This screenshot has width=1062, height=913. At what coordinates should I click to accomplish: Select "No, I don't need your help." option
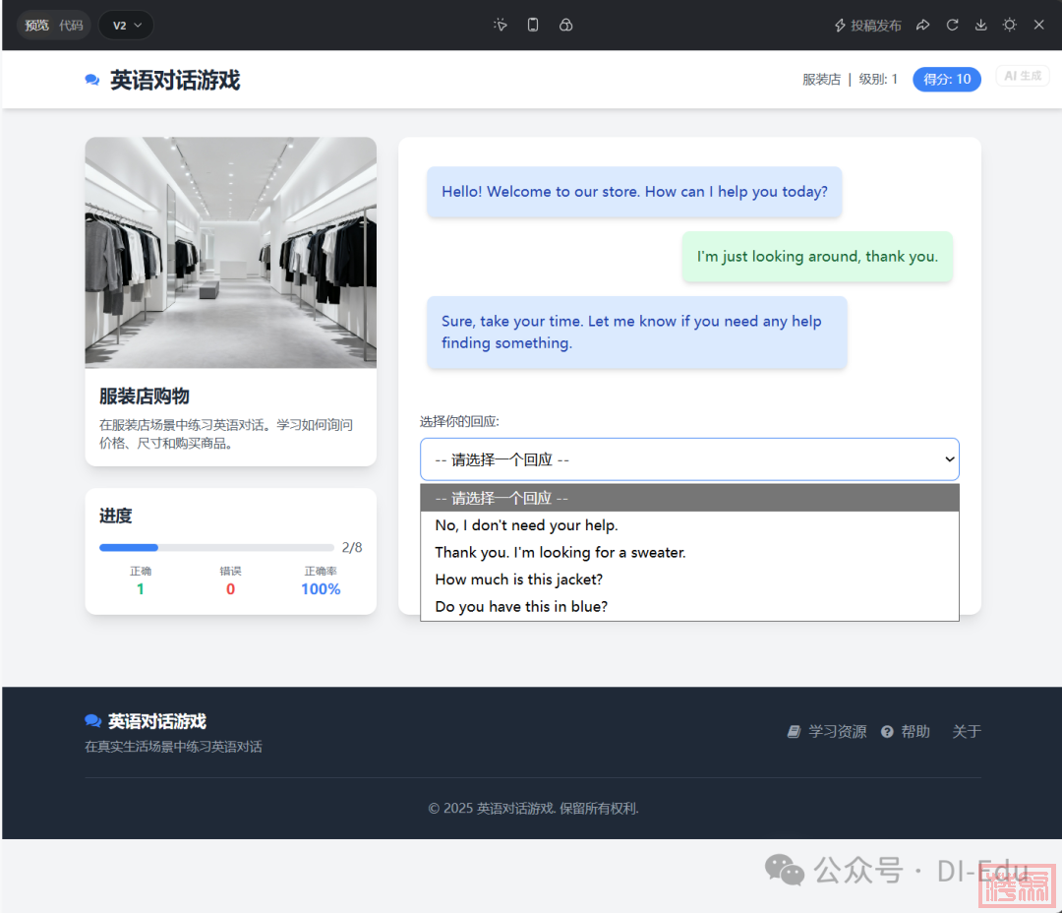[x=526, y=525]
